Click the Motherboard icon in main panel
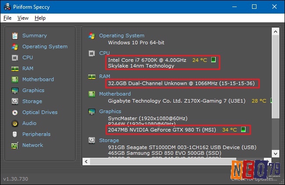The width and height of the screenshot is (285, 185). 92,94
